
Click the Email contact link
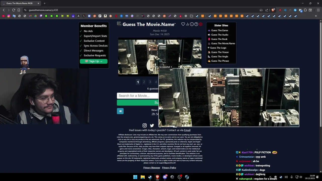click(x=187, y=130)
